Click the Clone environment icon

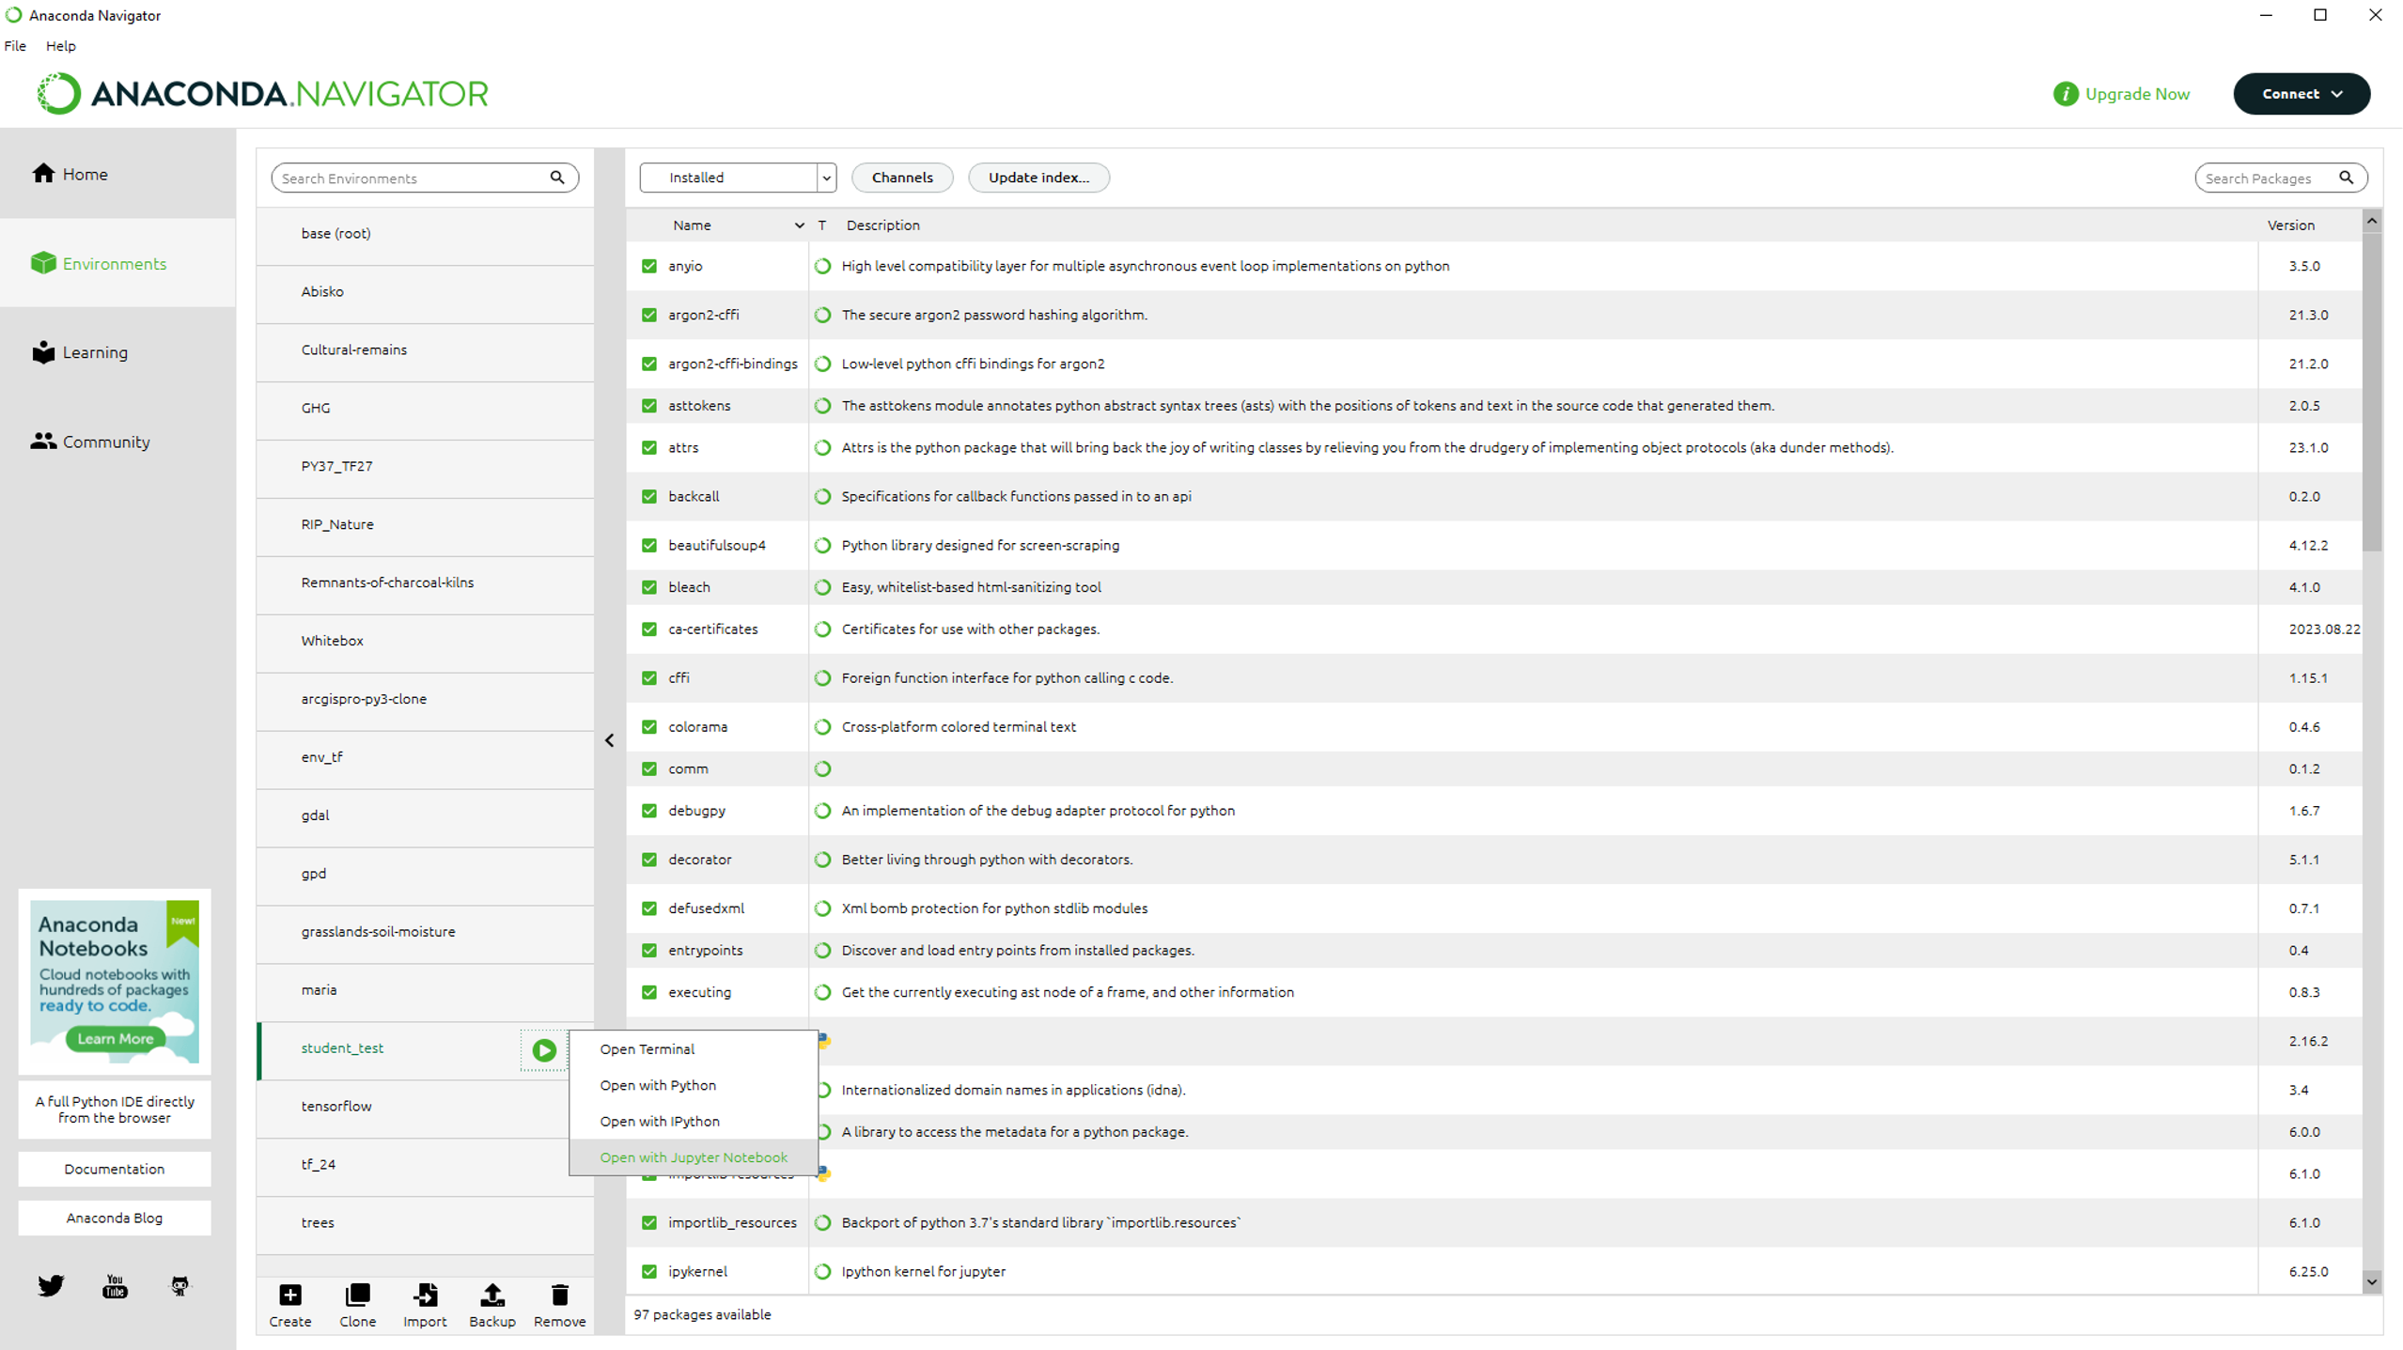pyautogui.click(x=357, y=1296)
